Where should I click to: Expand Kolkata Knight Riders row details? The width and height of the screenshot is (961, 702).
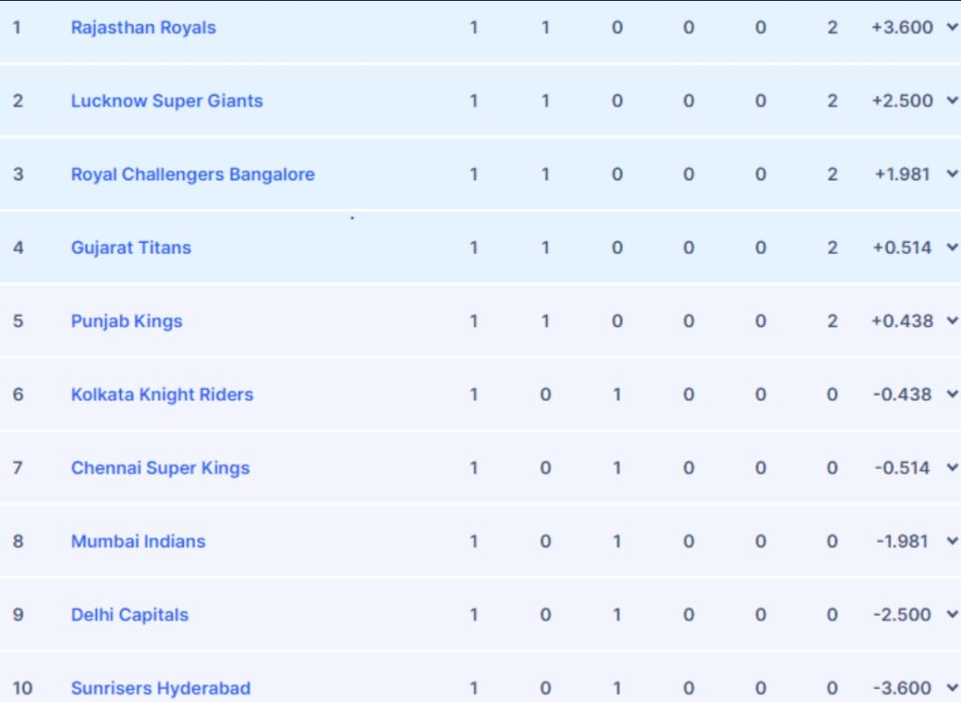(x=953, y=395)
